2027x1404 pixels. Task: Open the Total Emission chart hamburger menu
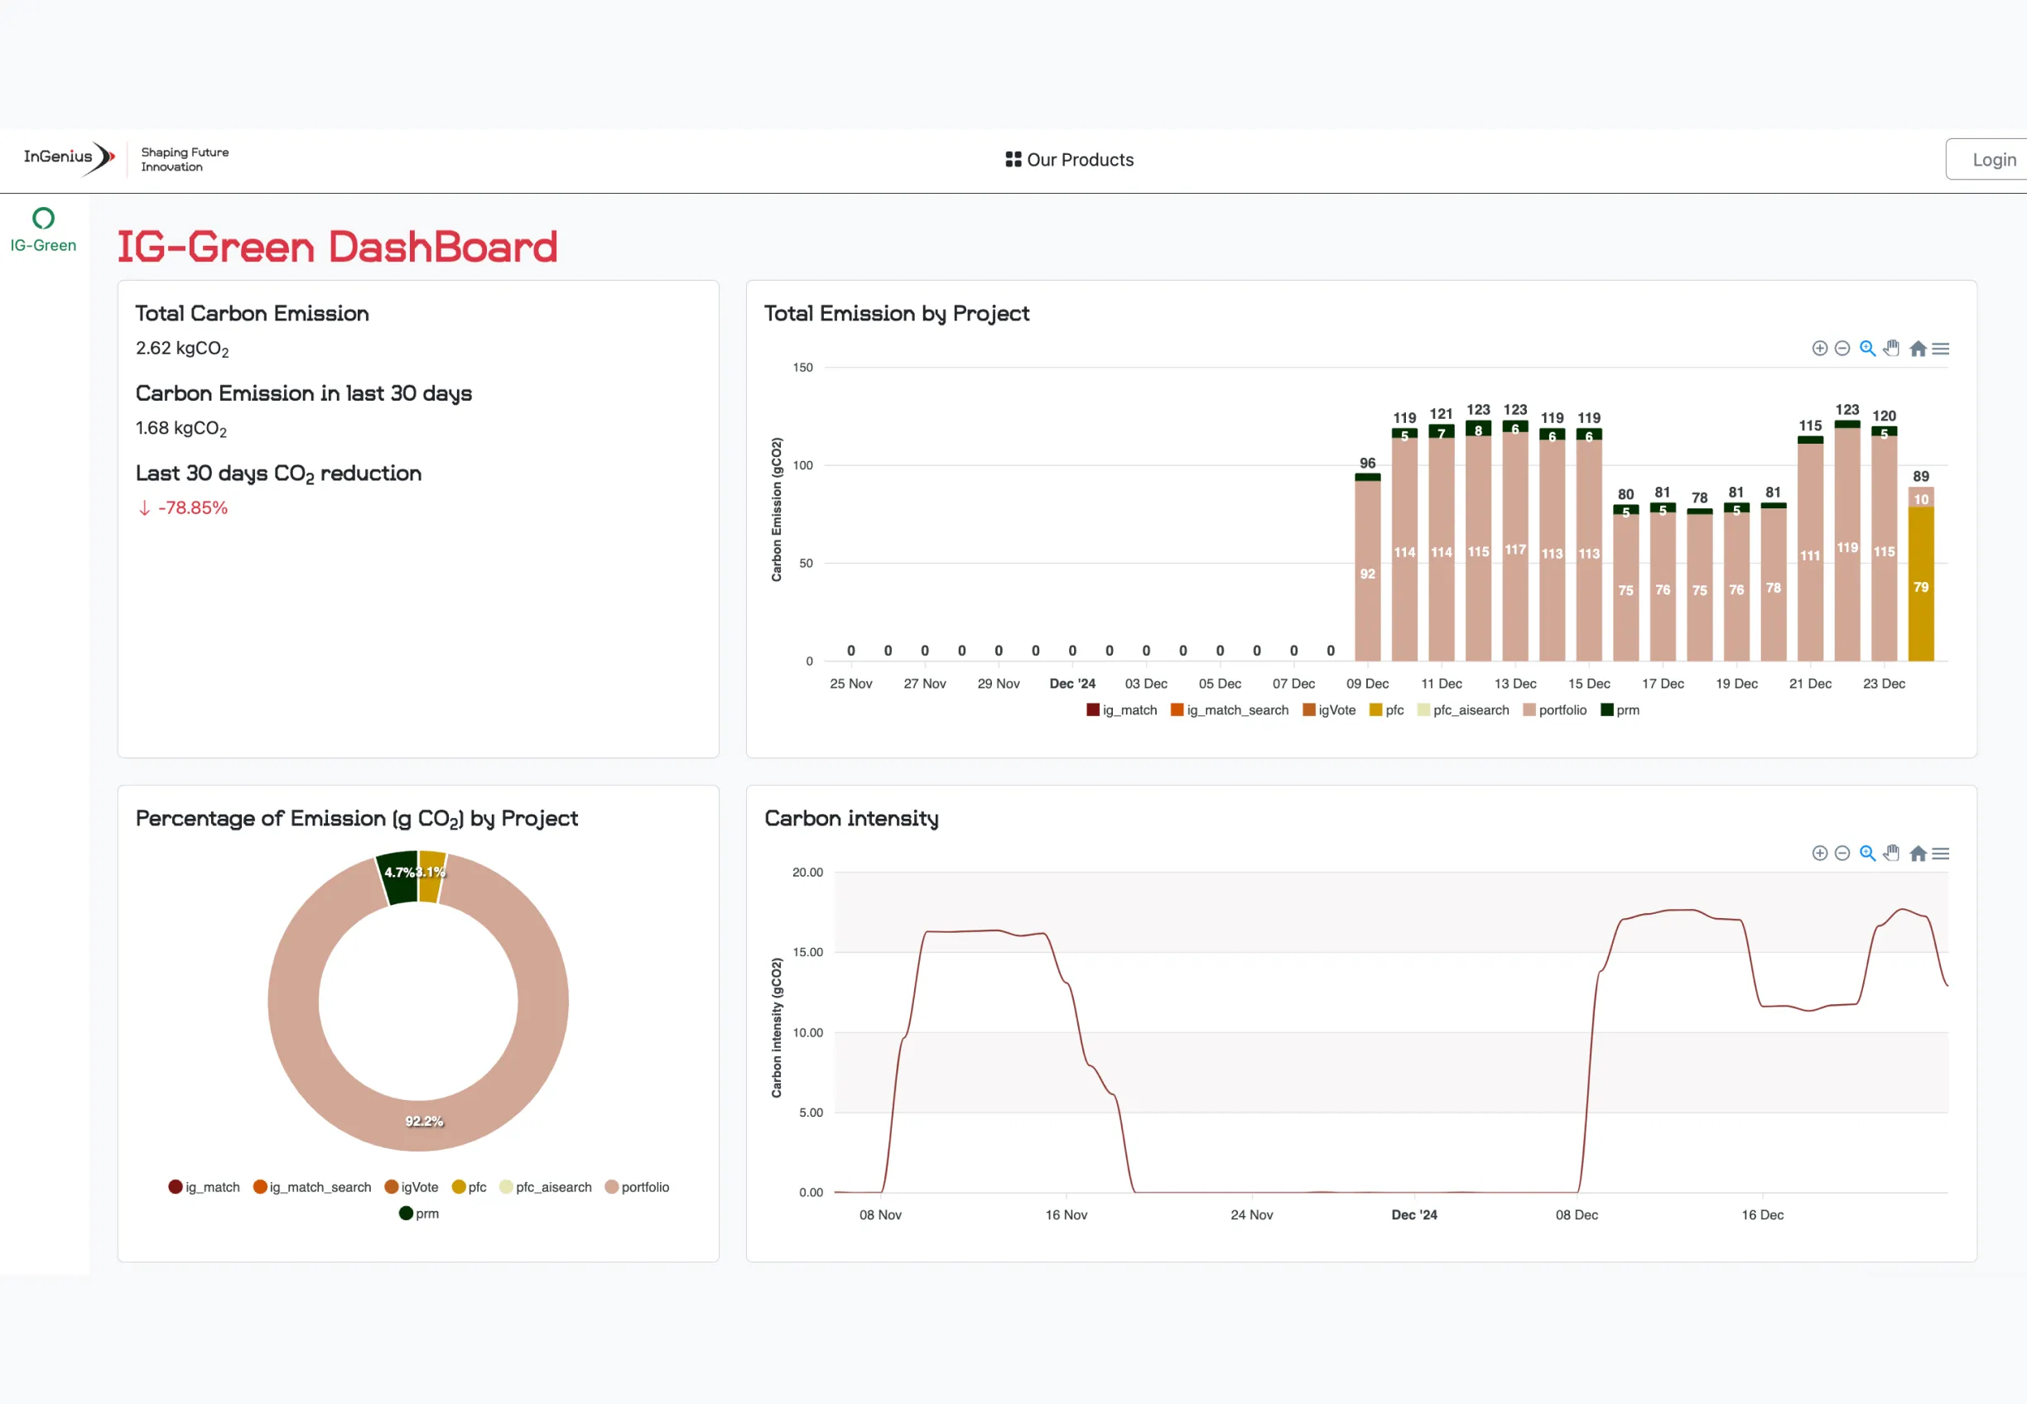tap(1941, 348)
